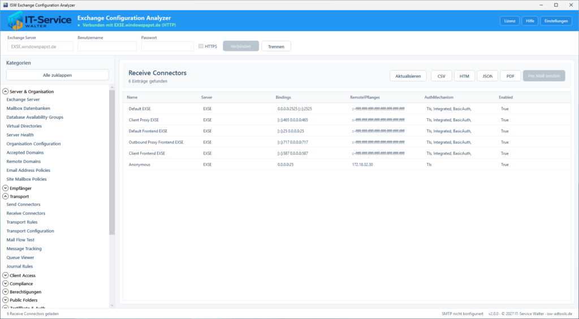Select Journal Rules
The width and height of the screenshot is (579, 319).
click(20, 266)
